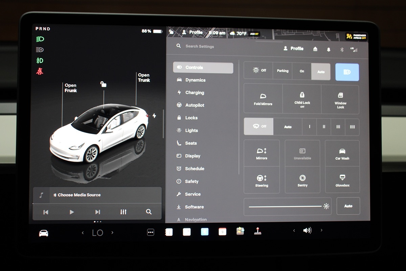Toggle the Window Lock
406x271 pixels.
point(340,96)
